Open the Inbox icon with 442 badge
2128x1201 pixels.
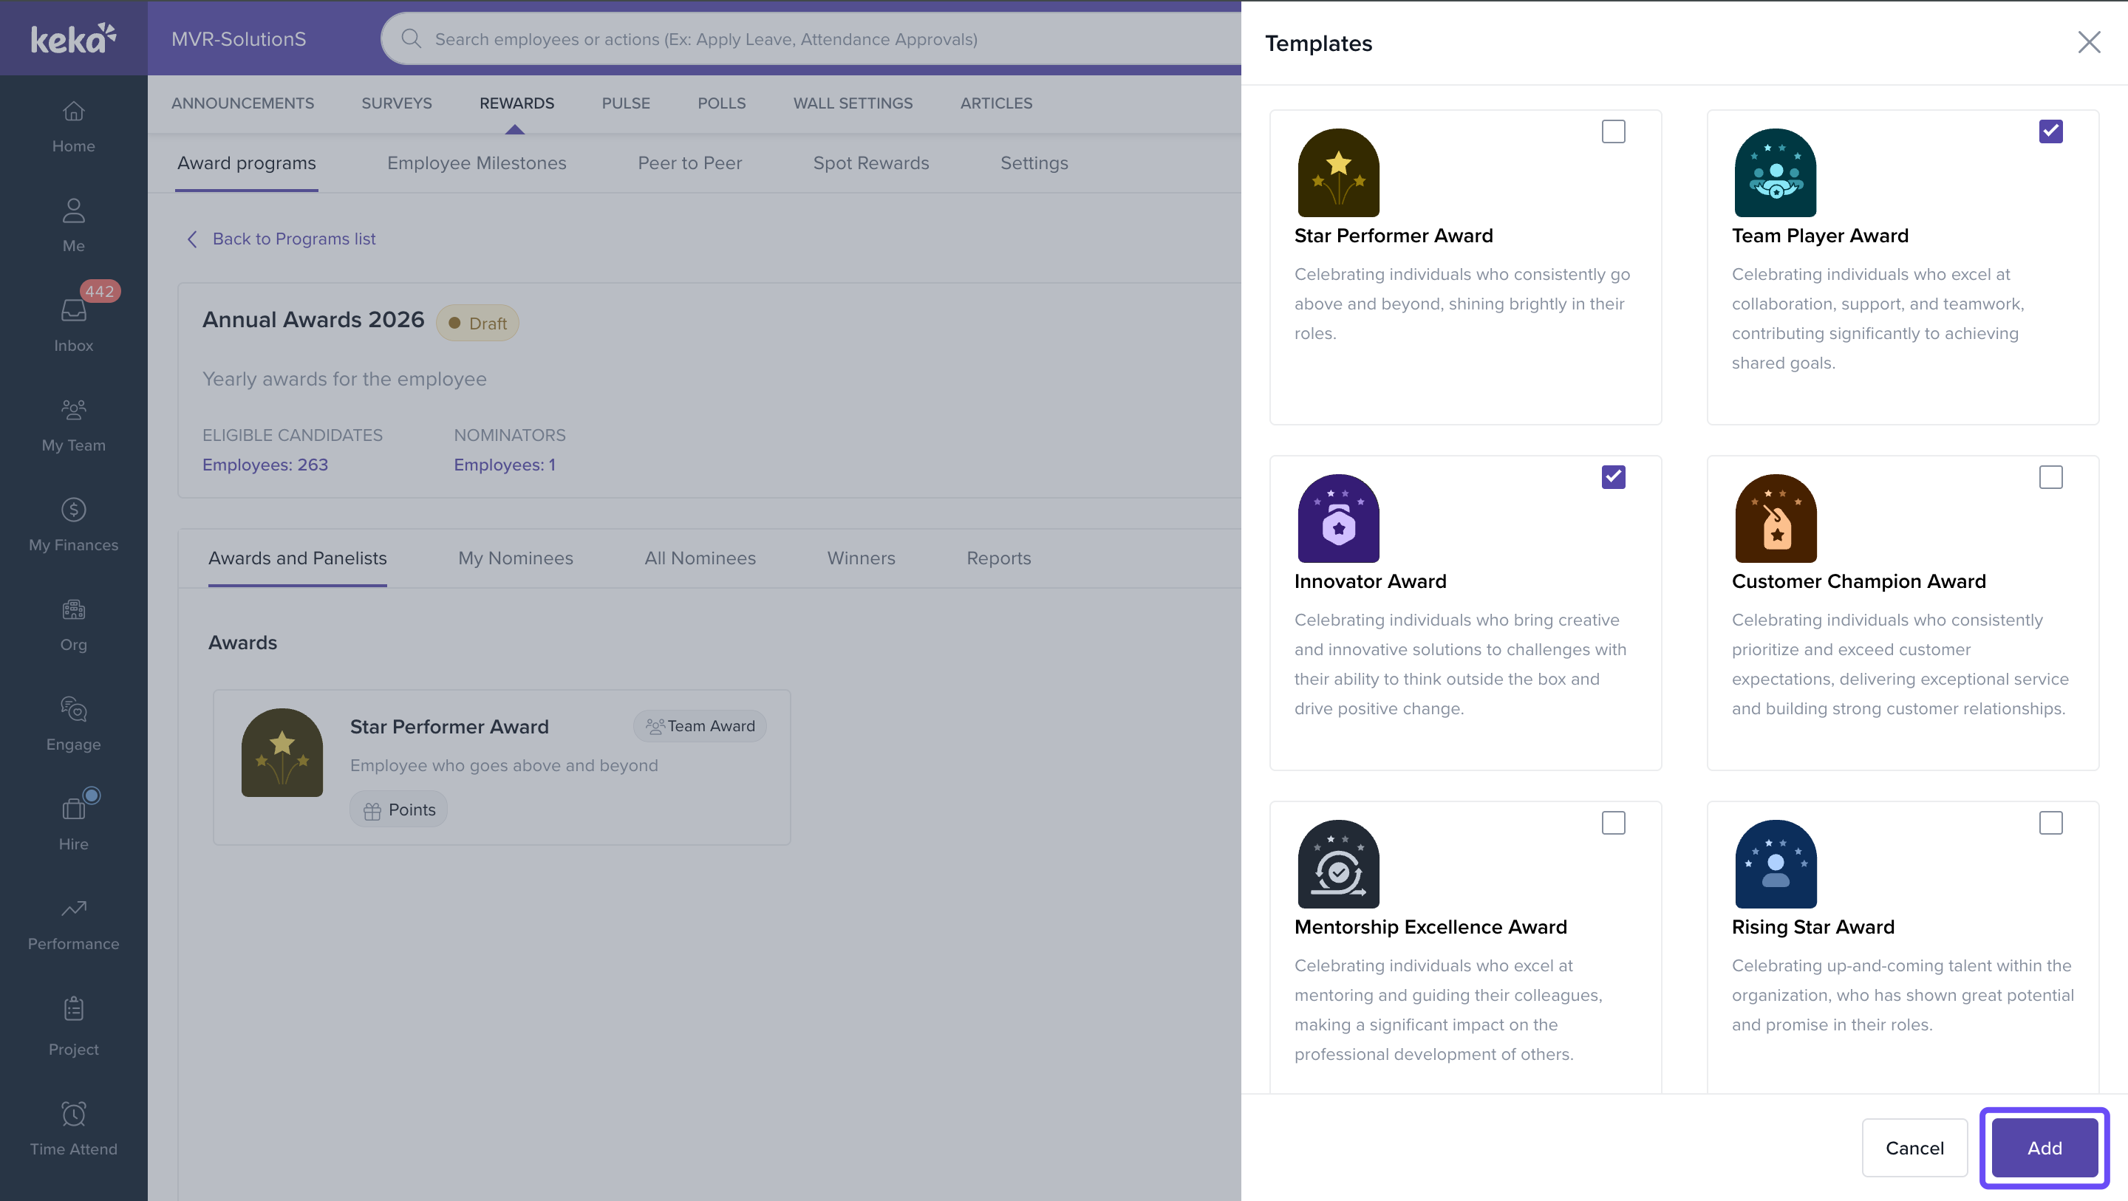(74, 309)
